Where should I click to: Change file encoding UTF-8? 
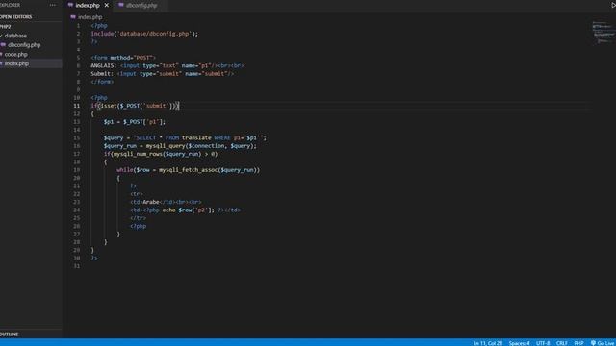pos(543,343)
